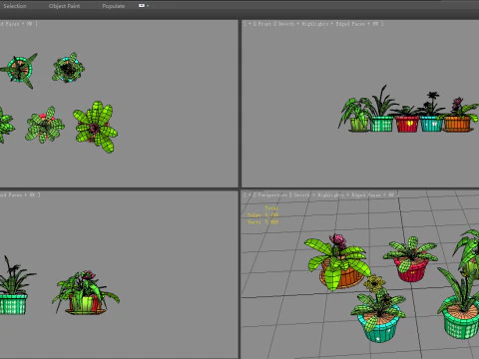
Task: Click the Polys count statistic in Perspective viewport
Action: [262, 215]
